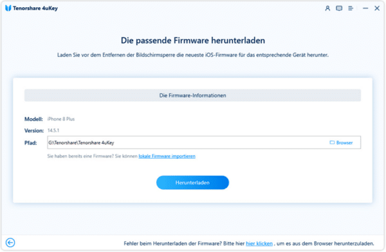Open the user account icon
The height and width of the screenshot is (252, 386).
click(327, 8)
